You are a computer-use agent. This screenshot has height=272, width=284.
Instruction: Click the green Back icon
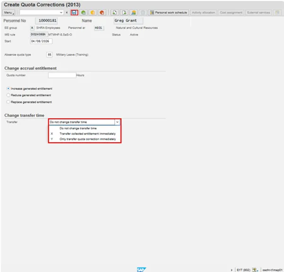point(84,12)
